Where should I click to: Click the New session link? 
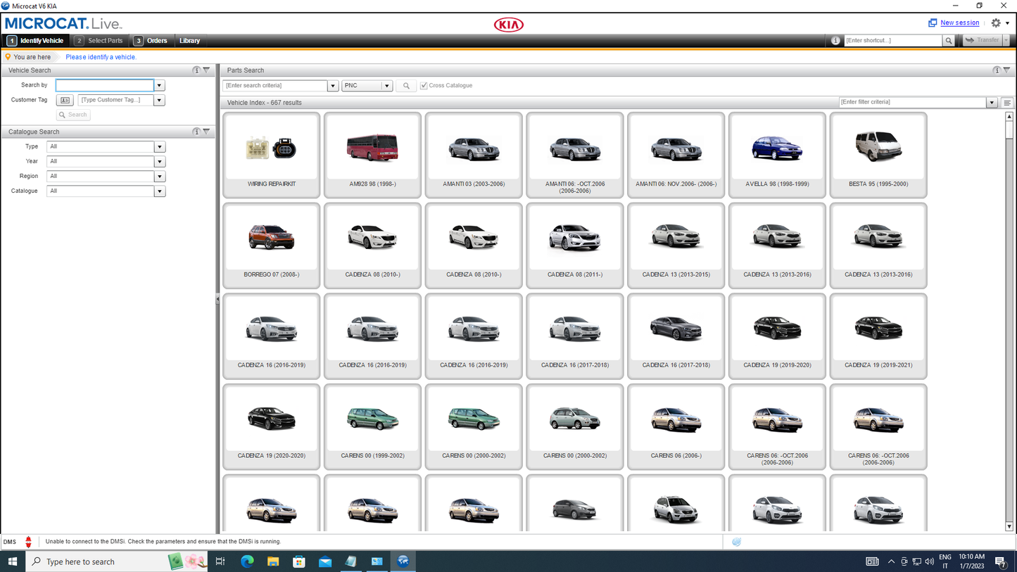[959, 23]
